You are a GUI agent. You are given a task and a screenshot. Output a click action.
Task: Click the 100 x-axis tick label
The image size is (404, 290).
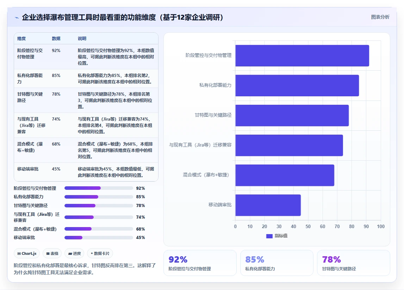[x=381, y=226]
